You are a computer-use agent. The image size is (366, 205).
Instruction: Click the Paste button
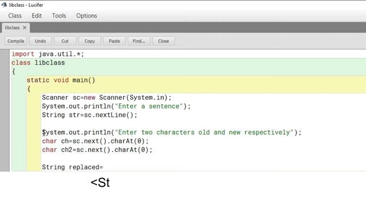[114, 41]
